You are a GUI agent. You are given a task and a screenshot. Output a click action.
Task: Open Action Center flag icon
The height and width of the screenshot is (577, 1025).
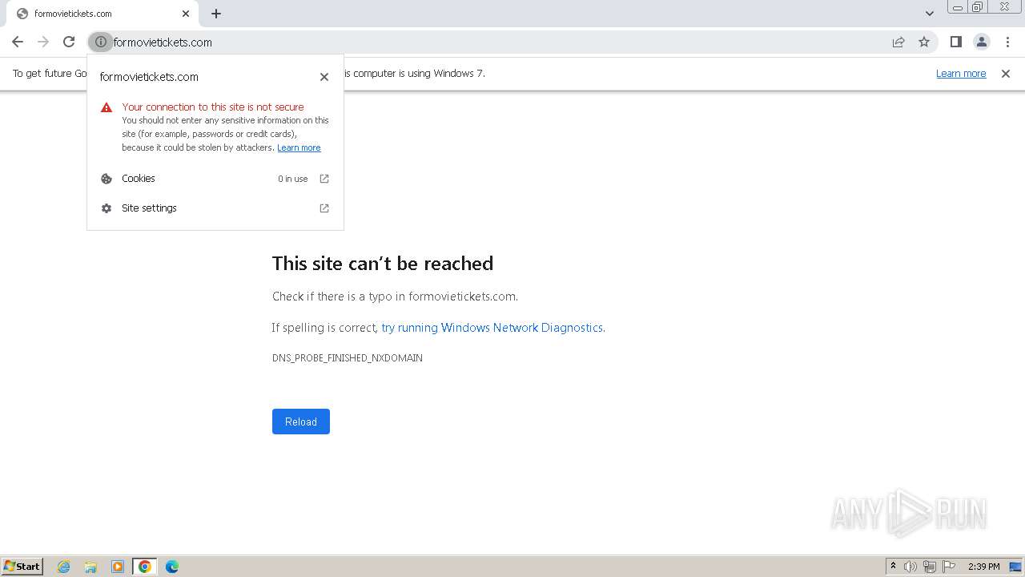click(949, 567)
